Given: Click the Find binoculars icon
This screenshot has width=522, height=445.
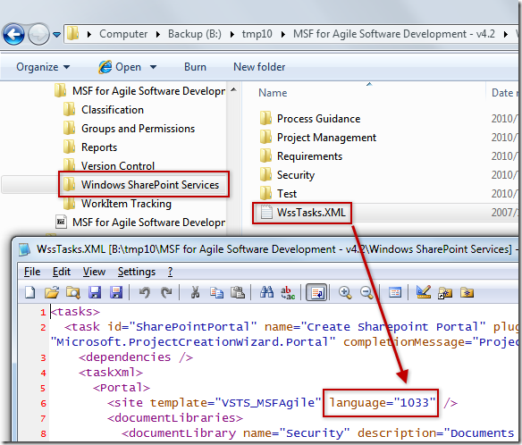Looking at the screenshot, I should point(266,292).
